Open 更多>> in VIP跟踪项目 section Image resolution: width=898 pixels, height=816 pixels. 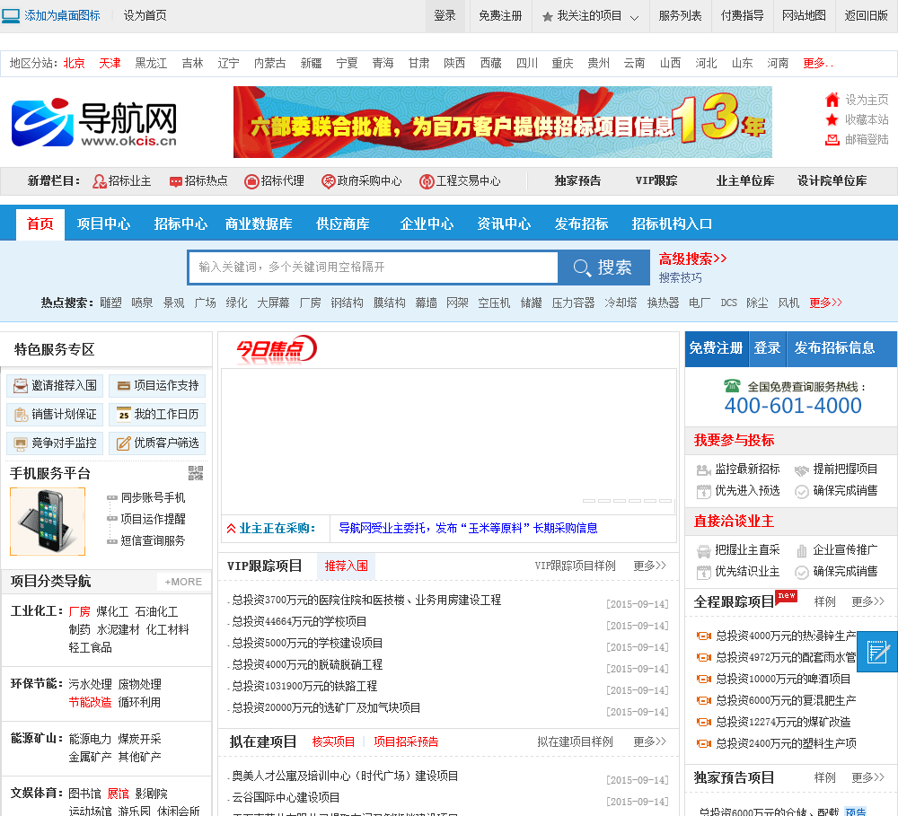649,566
